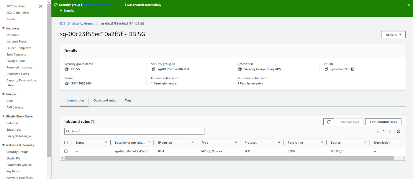413x179 pixels.
Task: Open inbound rules table settings gear
Action: click(399, 131)
